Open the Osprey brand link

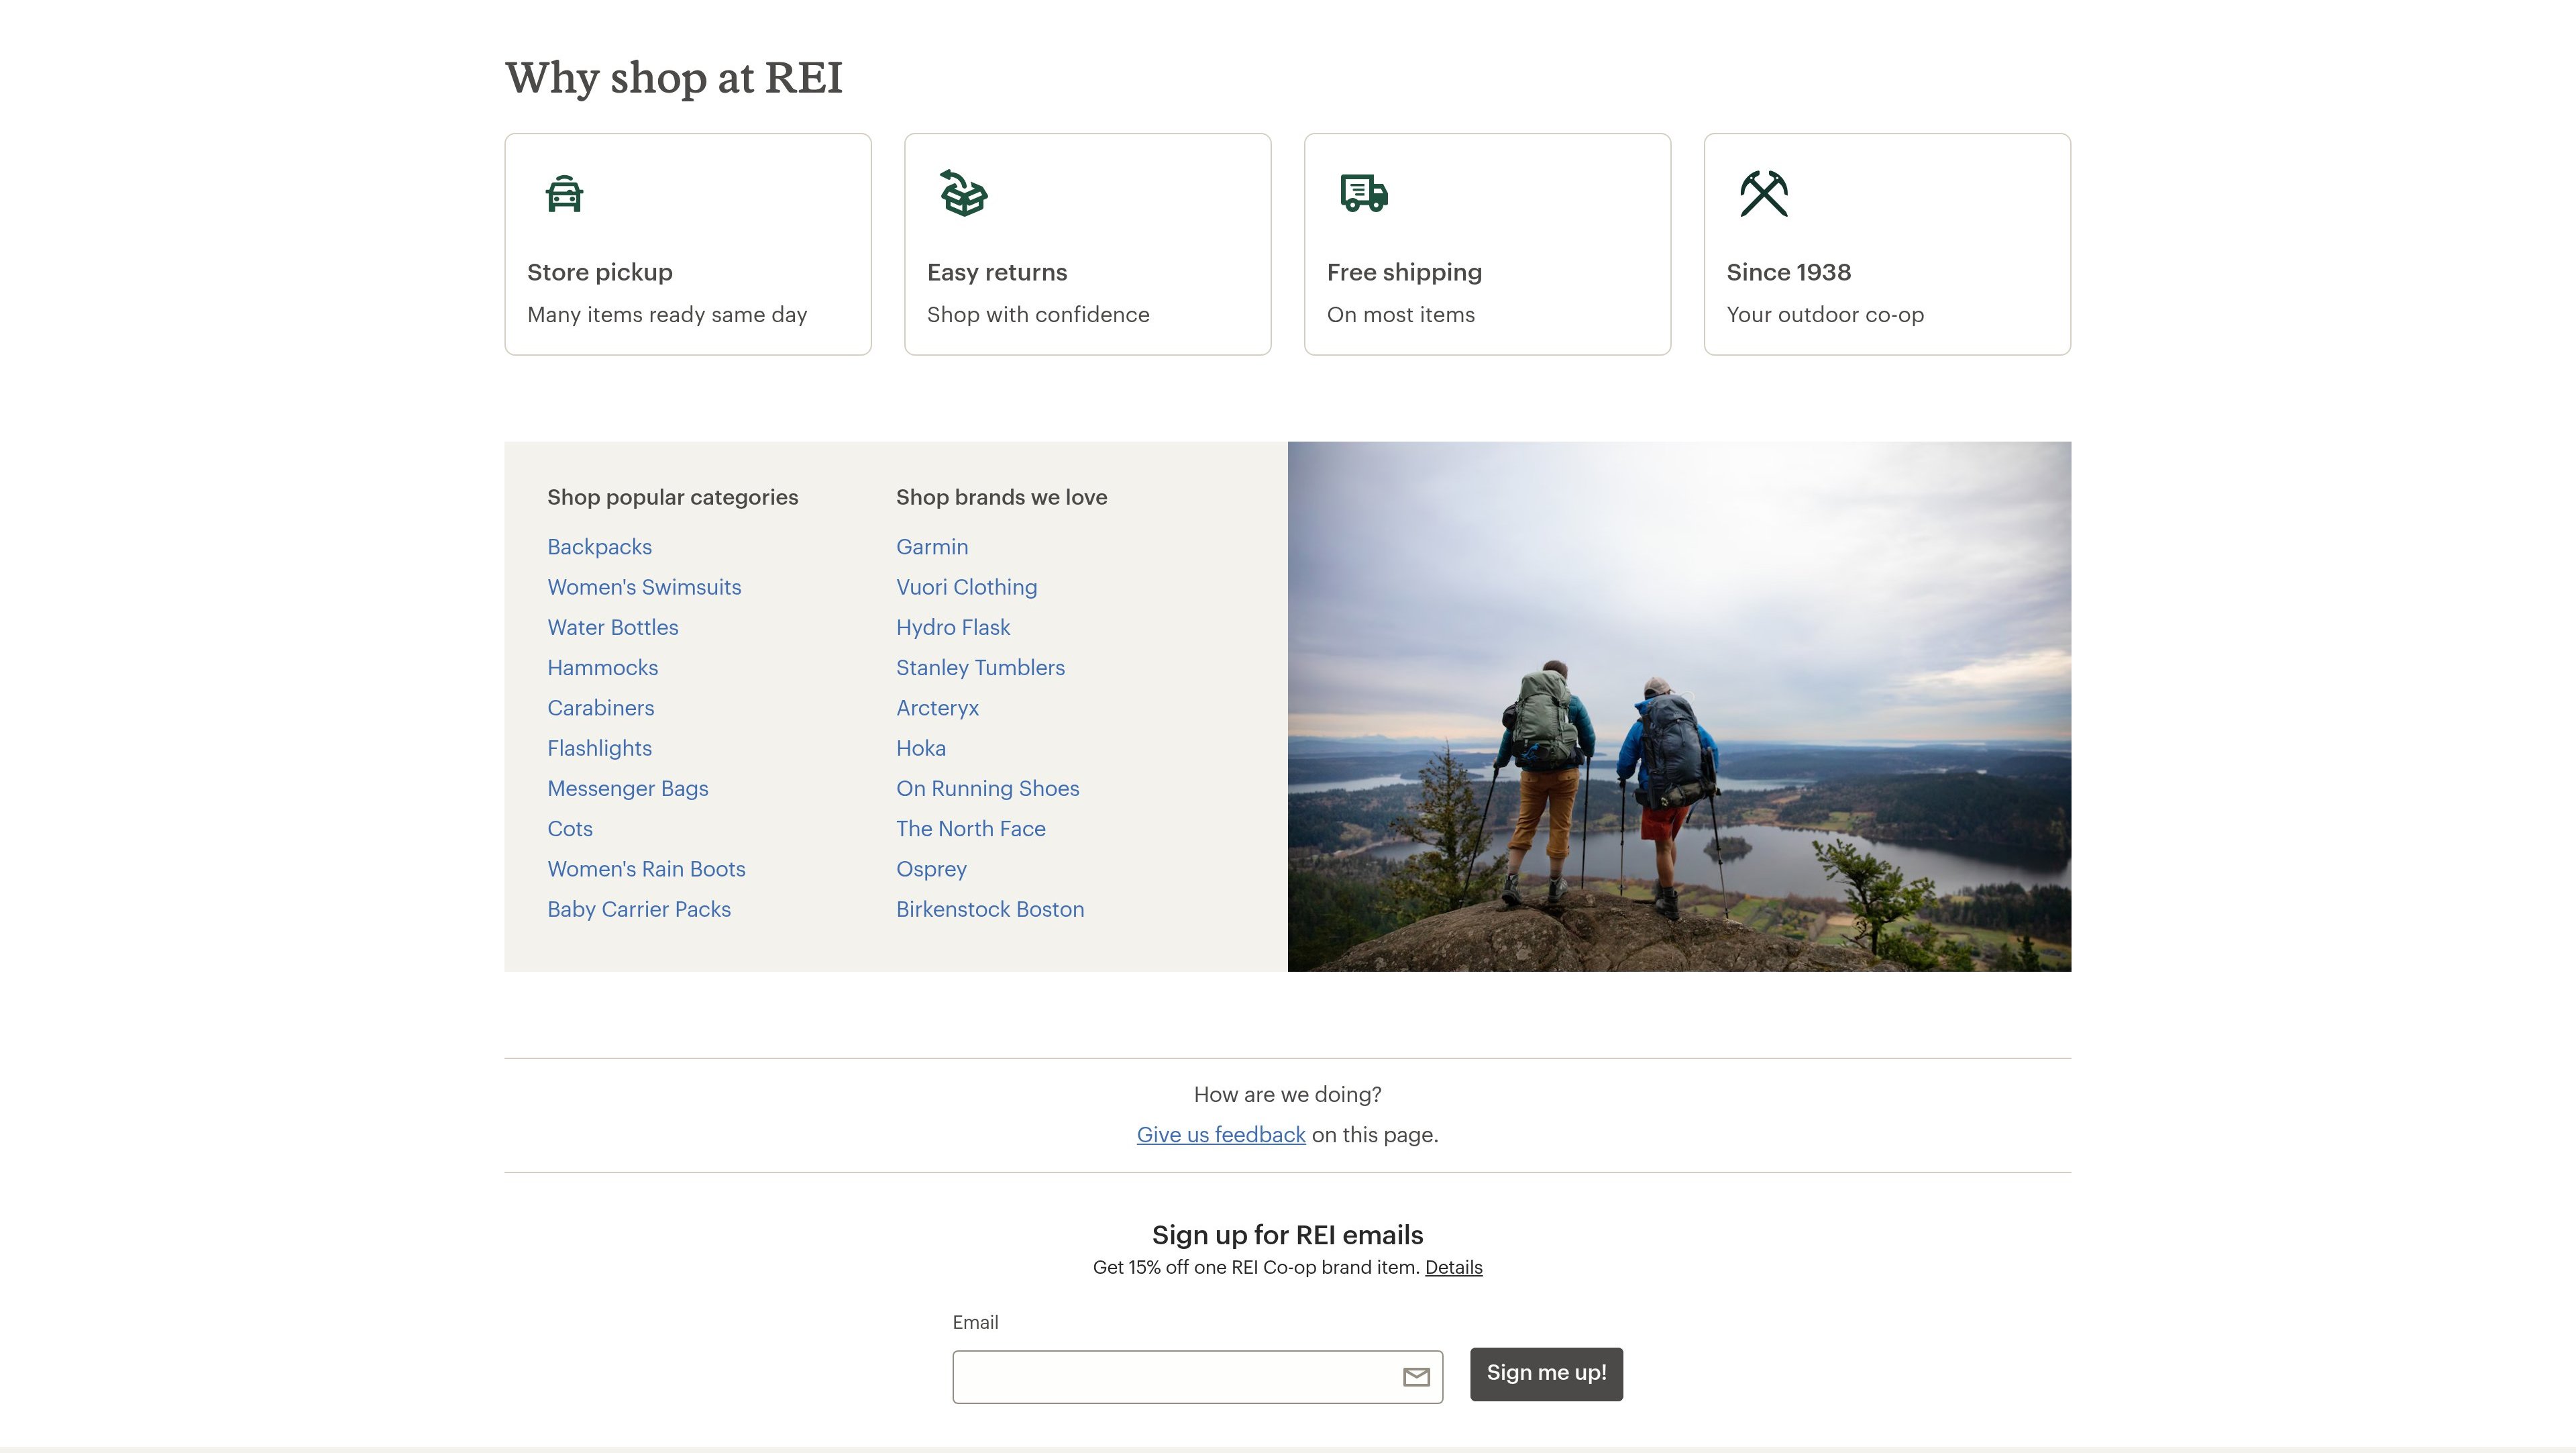click(x=932, y=868)
